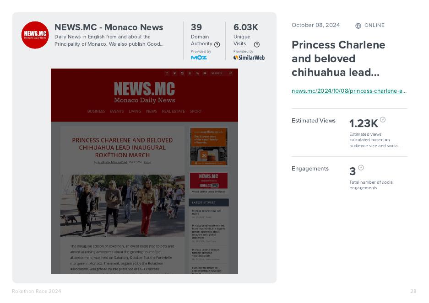Open the news.mc/2024/10/08 article link
429x303 pixels.
(349, 91)
